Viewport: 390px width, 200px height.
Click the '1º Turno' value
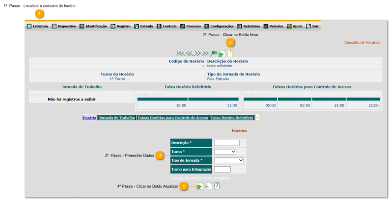click(x=117, y=78)
